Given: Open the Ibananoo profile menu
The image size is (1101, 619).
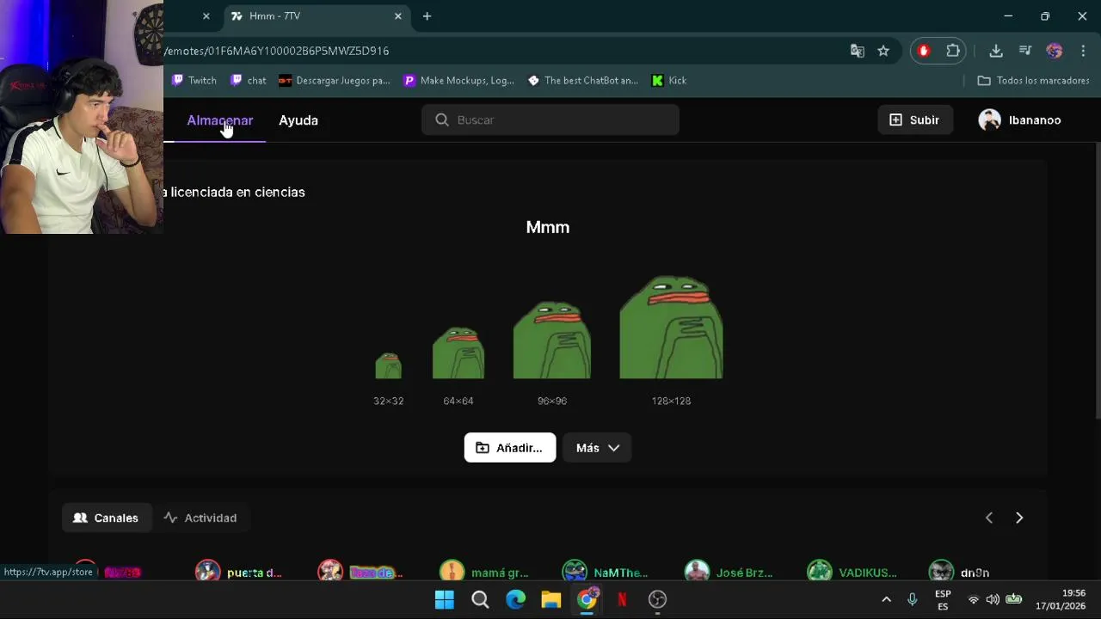Looking at the screenshot, I should 1020,120.
